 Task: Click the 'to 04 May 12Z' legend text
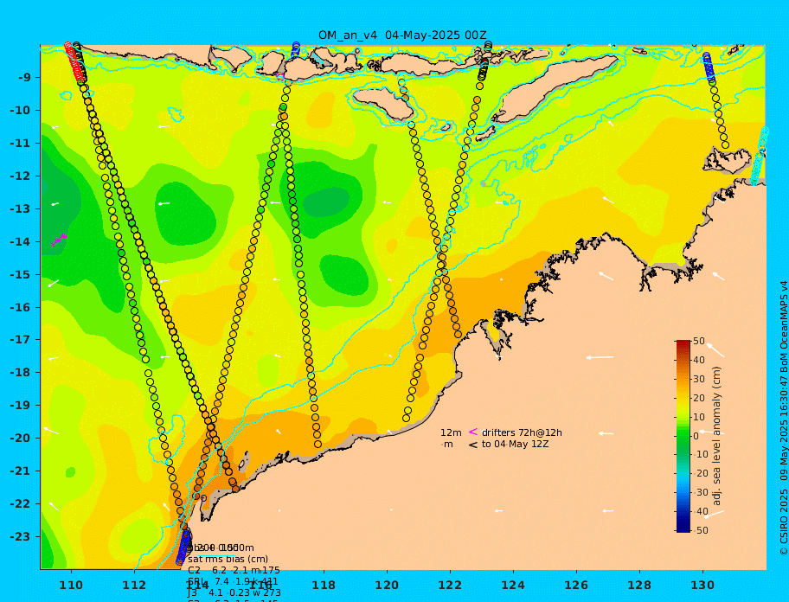pos(516,445)
